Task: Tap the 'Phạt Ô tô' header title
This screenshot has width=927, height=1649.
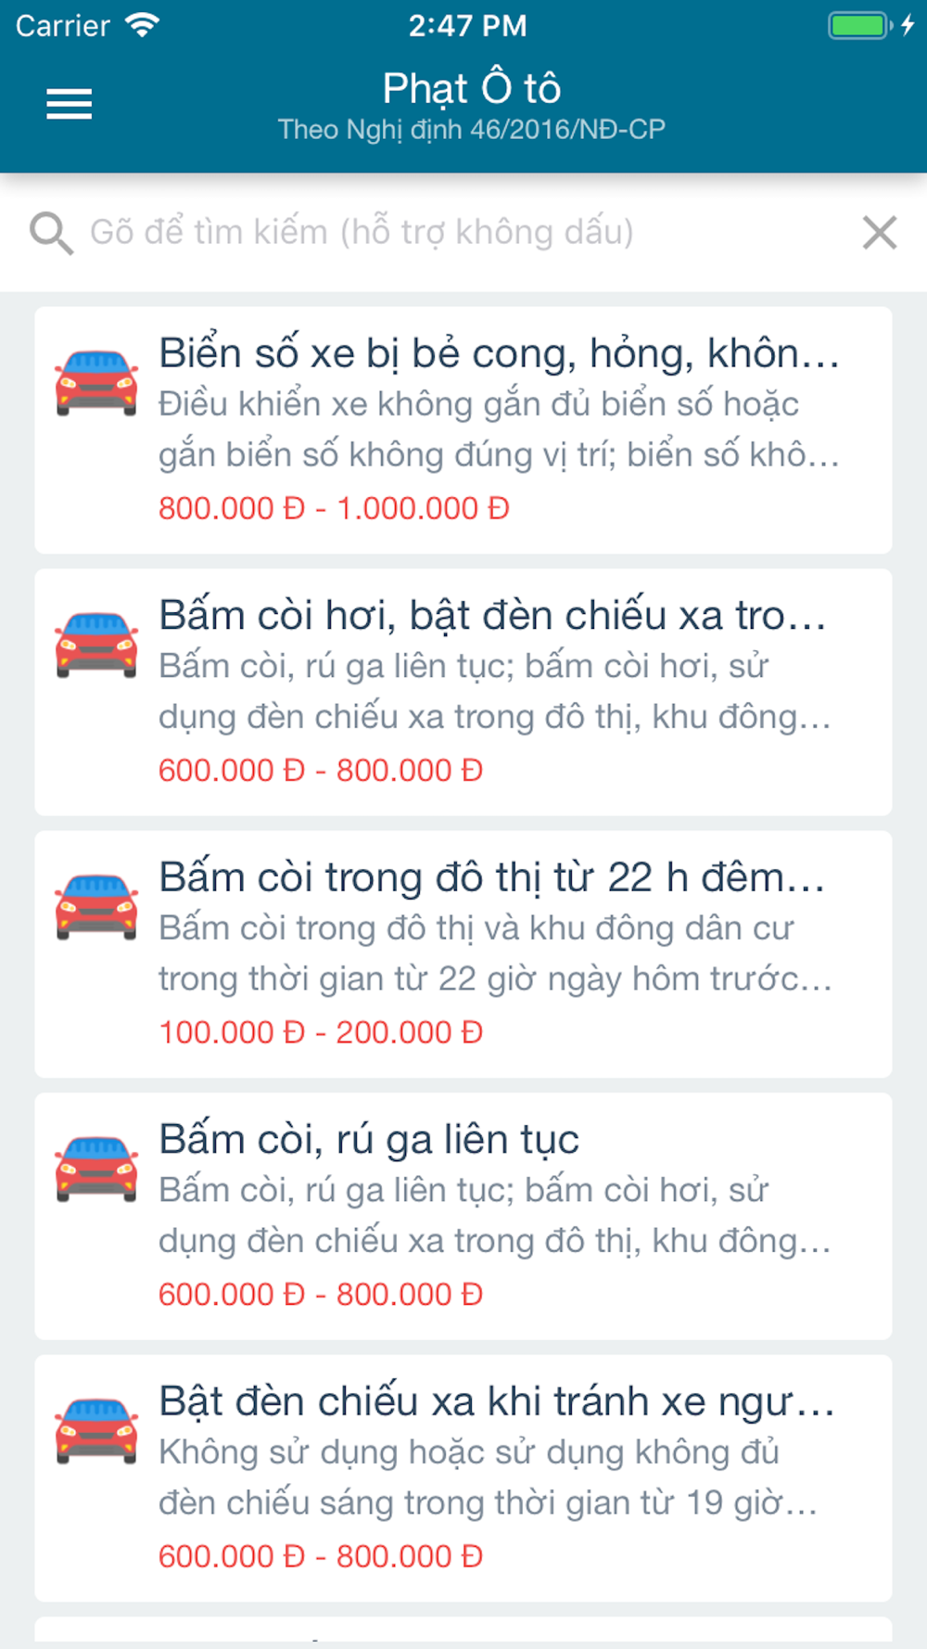Action: [472, 89]
